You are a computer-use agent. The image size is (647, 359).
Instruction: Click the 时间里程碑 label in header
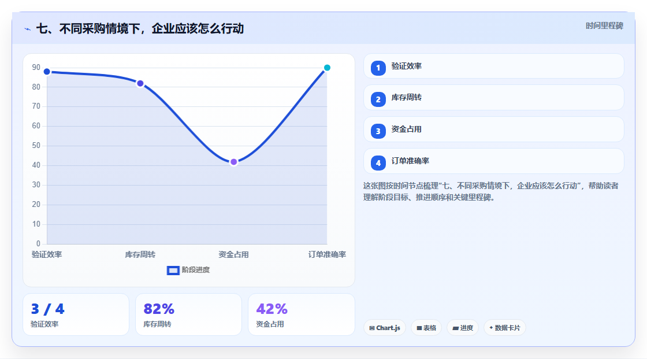point(604,26)
